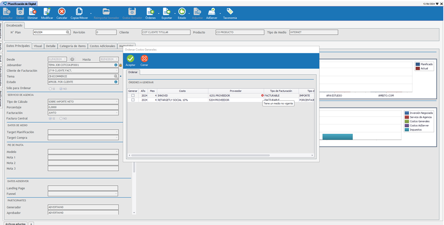Click the Estado thumbs-up icon
Image resolution: width=444 pixels, height=225 pixels.
pos(182,12)
